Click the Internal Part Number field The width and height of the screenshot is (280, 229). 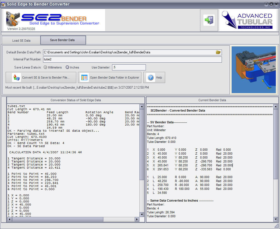[x=132, y=60]
